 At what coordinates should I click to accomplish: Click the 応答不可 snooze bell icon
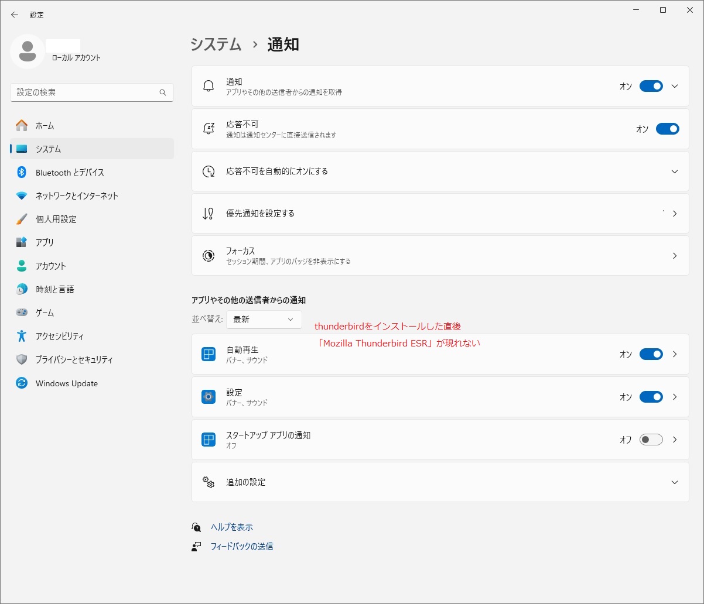click(209, 129)
